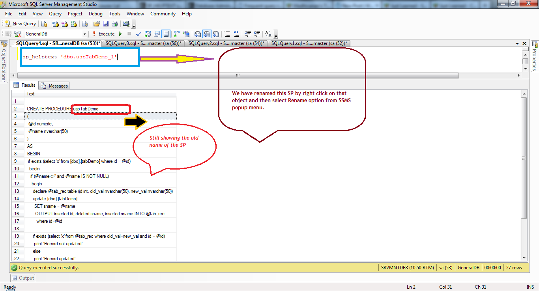Click the Connect icon left of Change Connection
This screenshot has height=291, width=539.
[x=8, y=34]
